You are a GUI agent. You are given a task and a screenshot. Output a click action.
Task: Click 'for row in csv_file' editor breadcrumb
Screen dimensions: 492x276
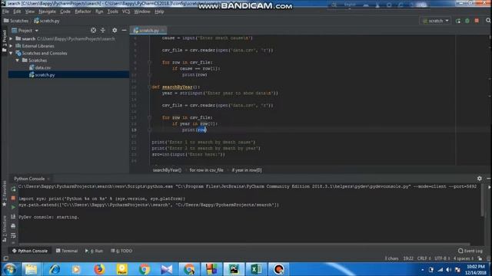click(x=207, y=170)
